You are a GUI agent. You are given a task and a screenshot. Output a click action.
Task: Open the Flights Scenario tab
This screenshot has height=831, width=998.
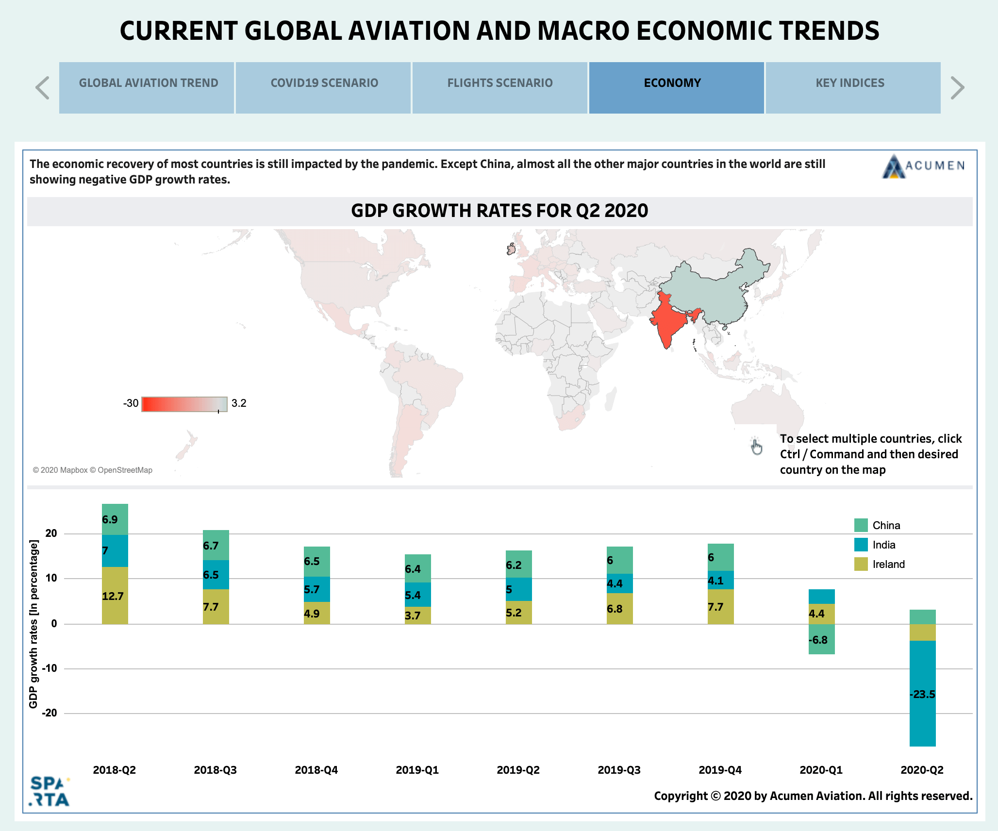click(x=500, y=88)
